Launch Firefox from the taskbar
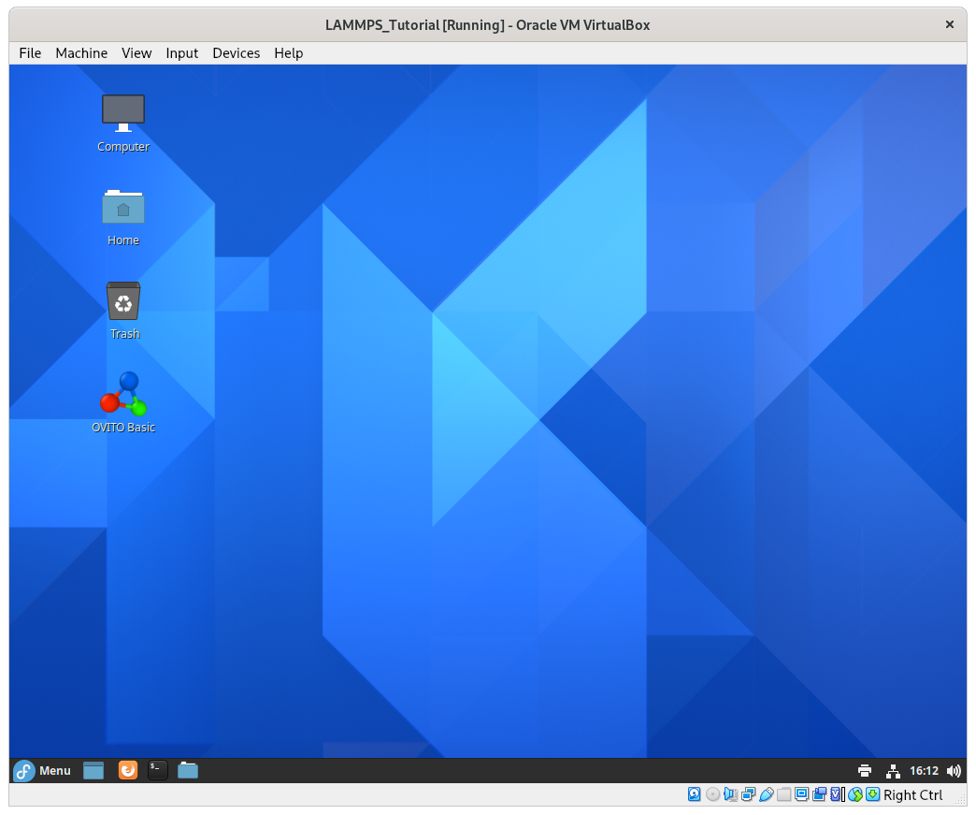976x815 pixels. (x=127, y=771)
